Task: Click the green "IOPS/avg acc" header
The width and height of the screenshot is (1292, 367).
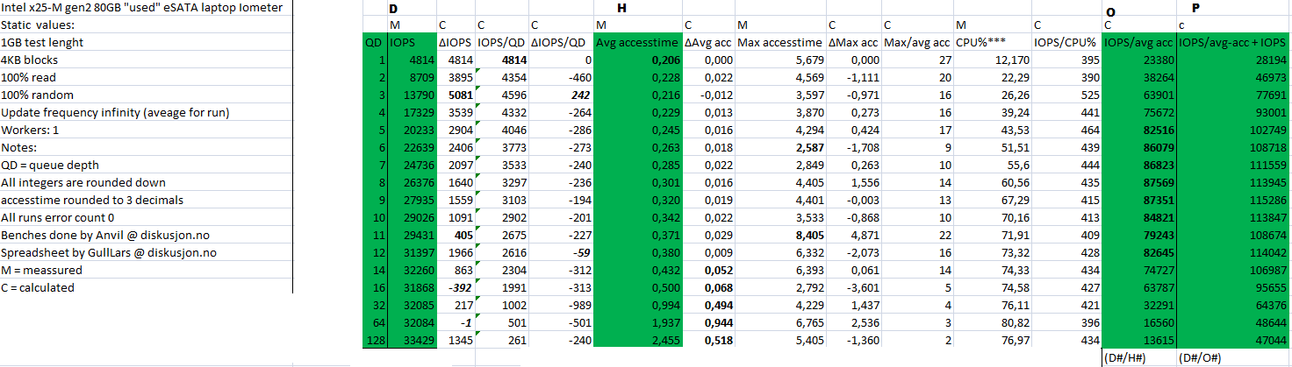Action: click(1138, 42)
